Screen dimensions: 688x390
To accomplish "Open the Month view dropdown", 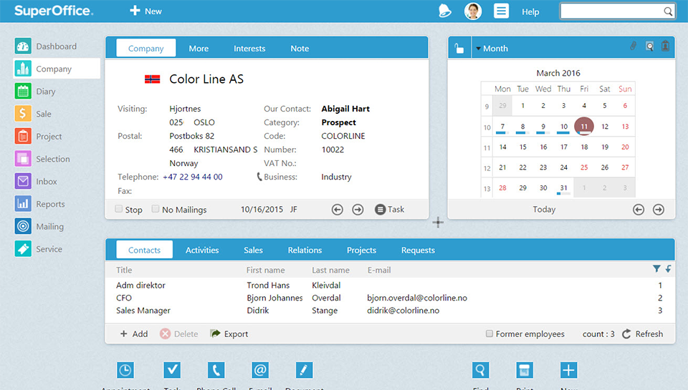I will point(492,49).
